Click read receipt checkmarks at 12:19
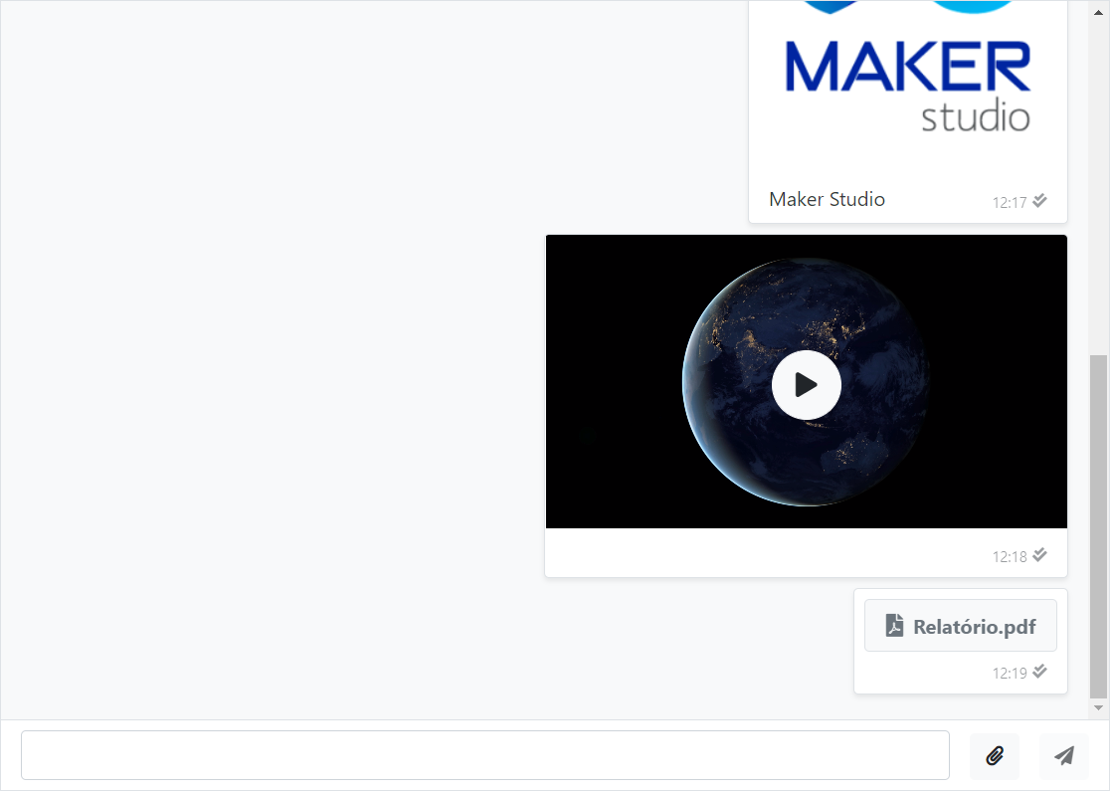 1039,672
